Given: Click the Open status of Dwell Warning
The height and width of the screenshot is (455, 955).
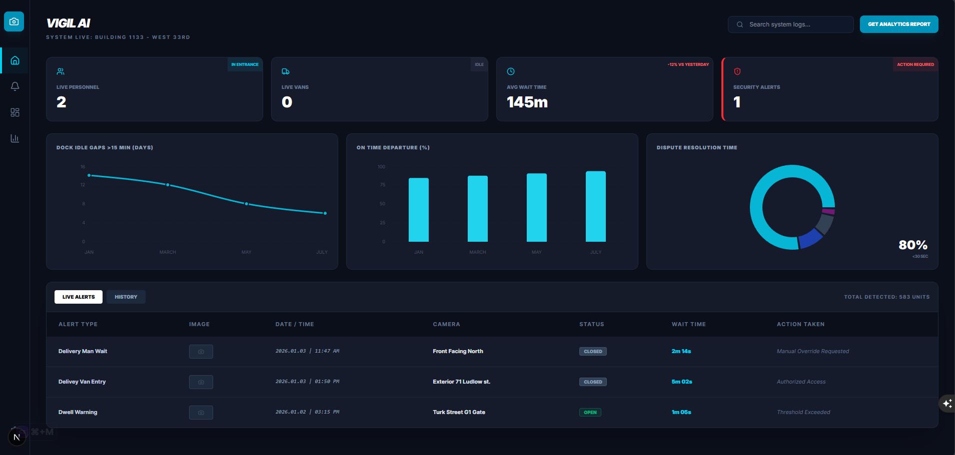Looking at the screenshot, I should coord(590,413).
